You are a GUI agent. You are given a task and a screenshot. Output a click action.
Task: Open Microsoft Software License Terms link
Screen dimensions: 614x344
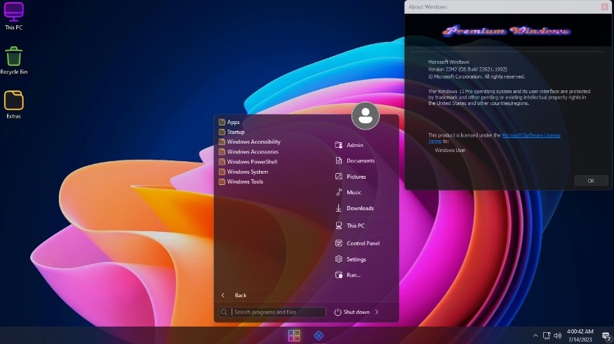pyautogui.click(x=531, y=135)
